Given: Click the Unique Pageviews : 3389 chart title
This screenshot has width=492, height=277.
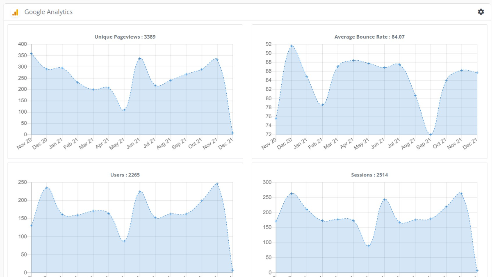Looking at the screenshot, I should click(x=125, y=37).
